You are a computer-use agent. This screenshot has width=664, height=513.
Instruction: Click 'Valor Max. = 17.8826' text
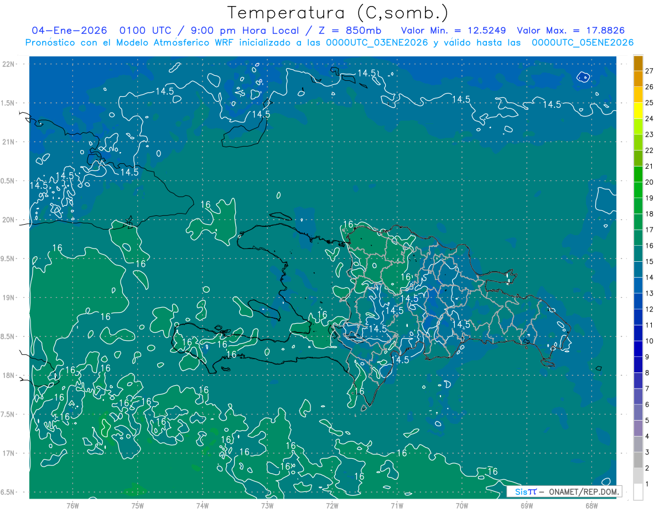[x=571, y=30]
